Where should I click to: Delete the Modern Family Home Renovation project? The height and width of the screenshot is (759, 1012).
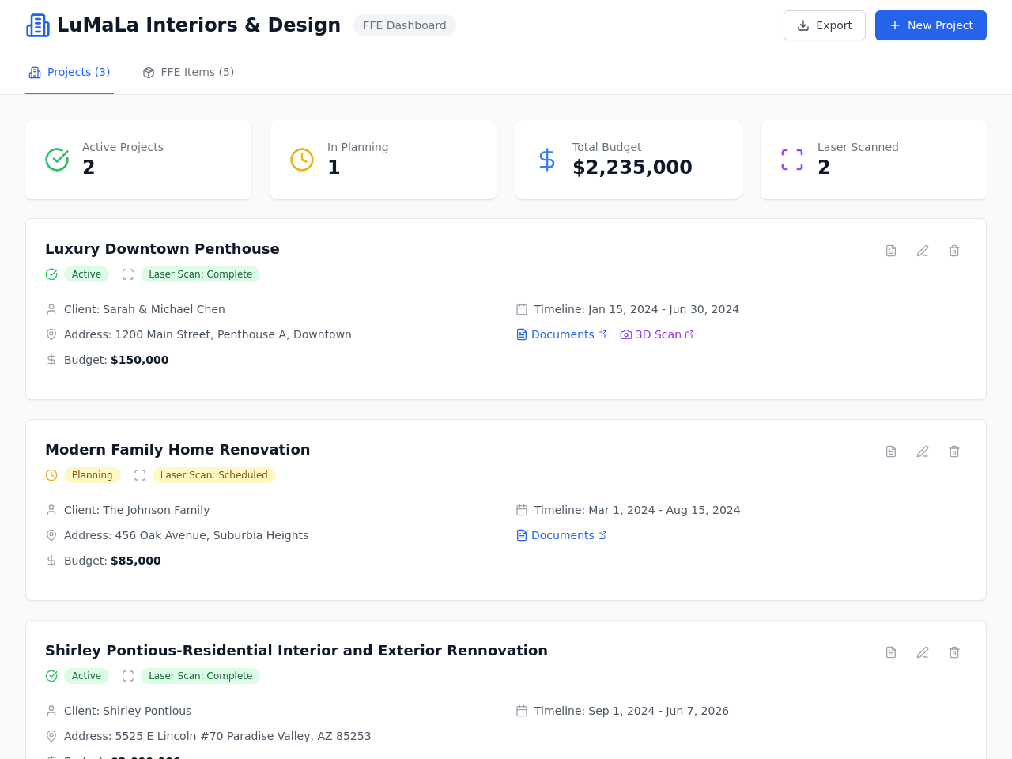[954, 451]
